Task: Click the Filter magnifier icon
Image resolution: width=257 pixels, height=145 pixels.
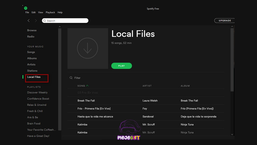Action: pyautogui.click(x=71, y=78)
